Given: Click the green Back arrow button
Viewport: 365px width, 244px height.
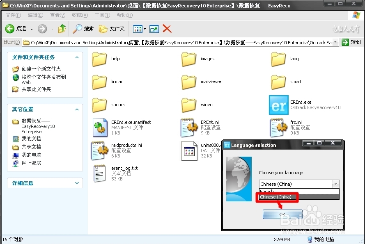Looking at the screenshot, I should coord(10,29).
